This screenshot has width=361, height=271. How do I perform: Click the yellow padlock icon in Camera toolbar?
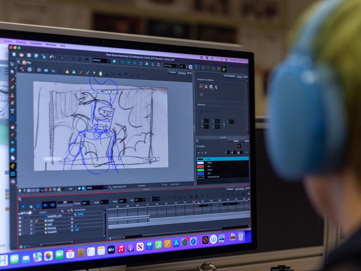tap(67, 72)
